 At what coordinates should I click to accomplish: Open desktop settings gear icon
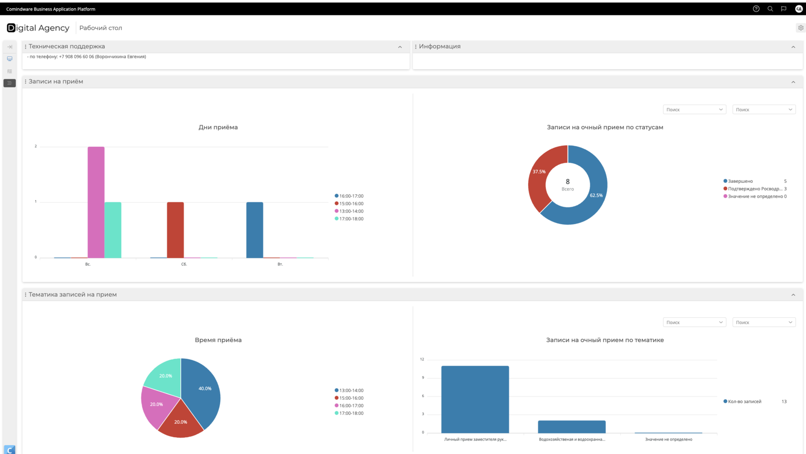coord(801,28)
